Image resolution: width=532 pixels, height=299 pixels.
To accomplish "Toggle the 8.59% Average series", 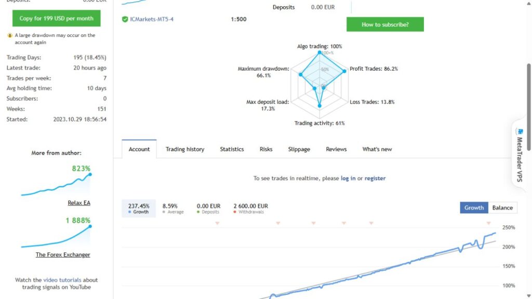I will pos(172,209).
